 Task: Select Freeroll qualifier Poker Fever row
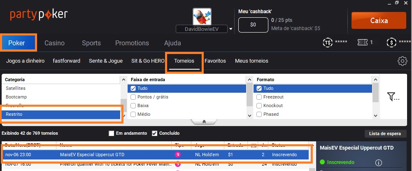click(x=155, y=164)
